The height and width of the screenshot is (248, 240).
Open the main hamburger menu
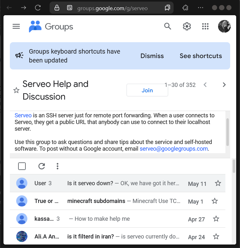tap(16, 26)
